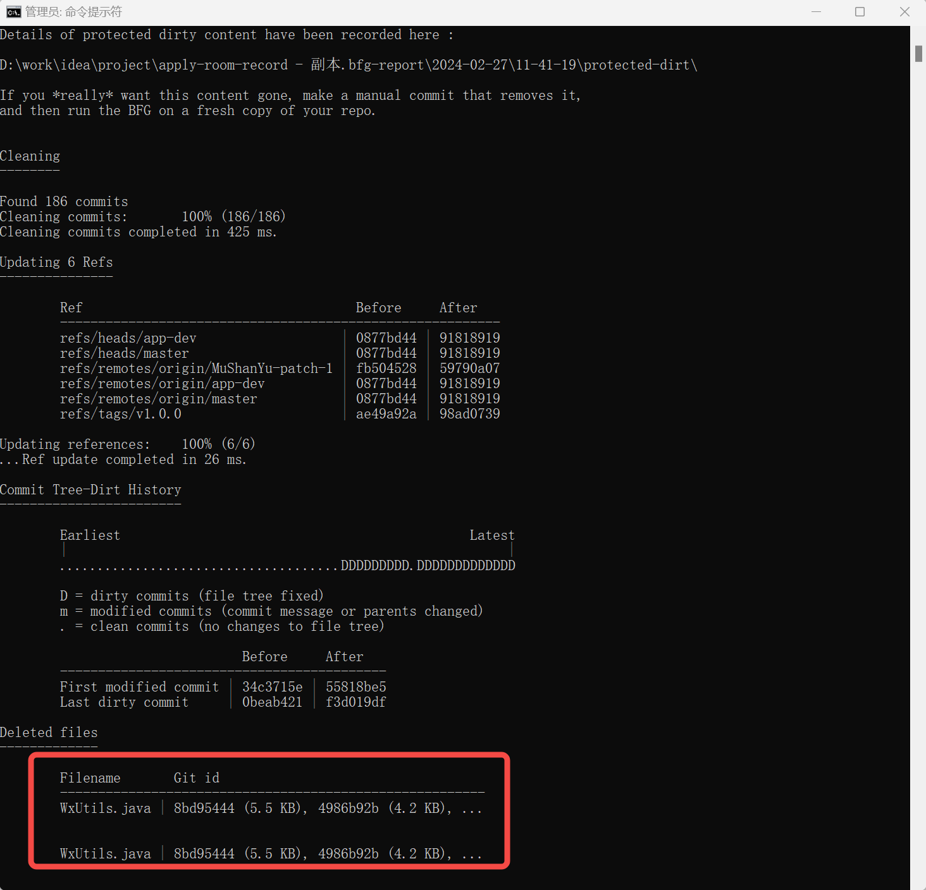926x890 pixels.
Task: Click the 34c3715e first modified commit hash
Action: click(272, 687)
